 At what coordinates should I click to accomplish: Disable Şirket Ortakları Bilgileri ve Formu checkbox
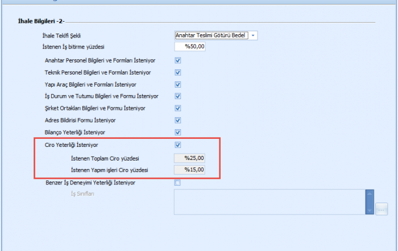[177, 108]
